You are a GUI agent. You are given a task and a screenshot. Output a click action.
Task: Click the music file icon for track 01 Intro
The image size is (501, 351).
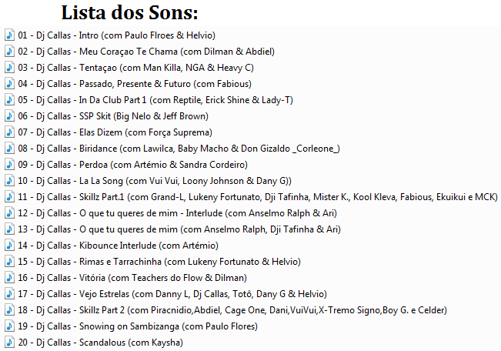[8, 35]
